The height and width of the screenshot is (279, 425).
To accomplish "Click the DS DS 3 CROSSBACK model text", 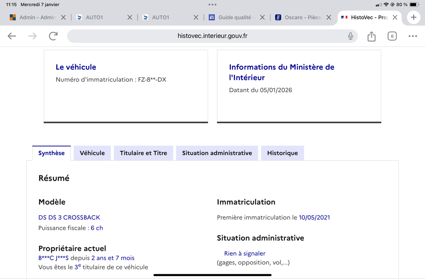I will coord(69,217).
